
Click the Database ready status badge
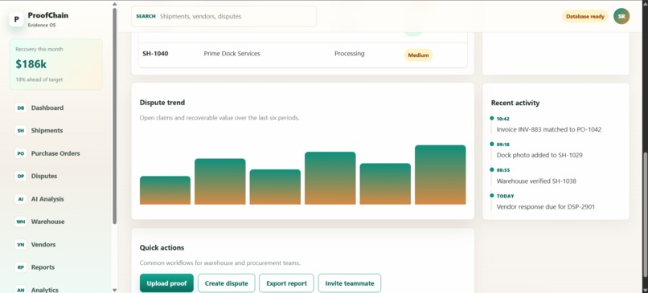pos(584,17)
